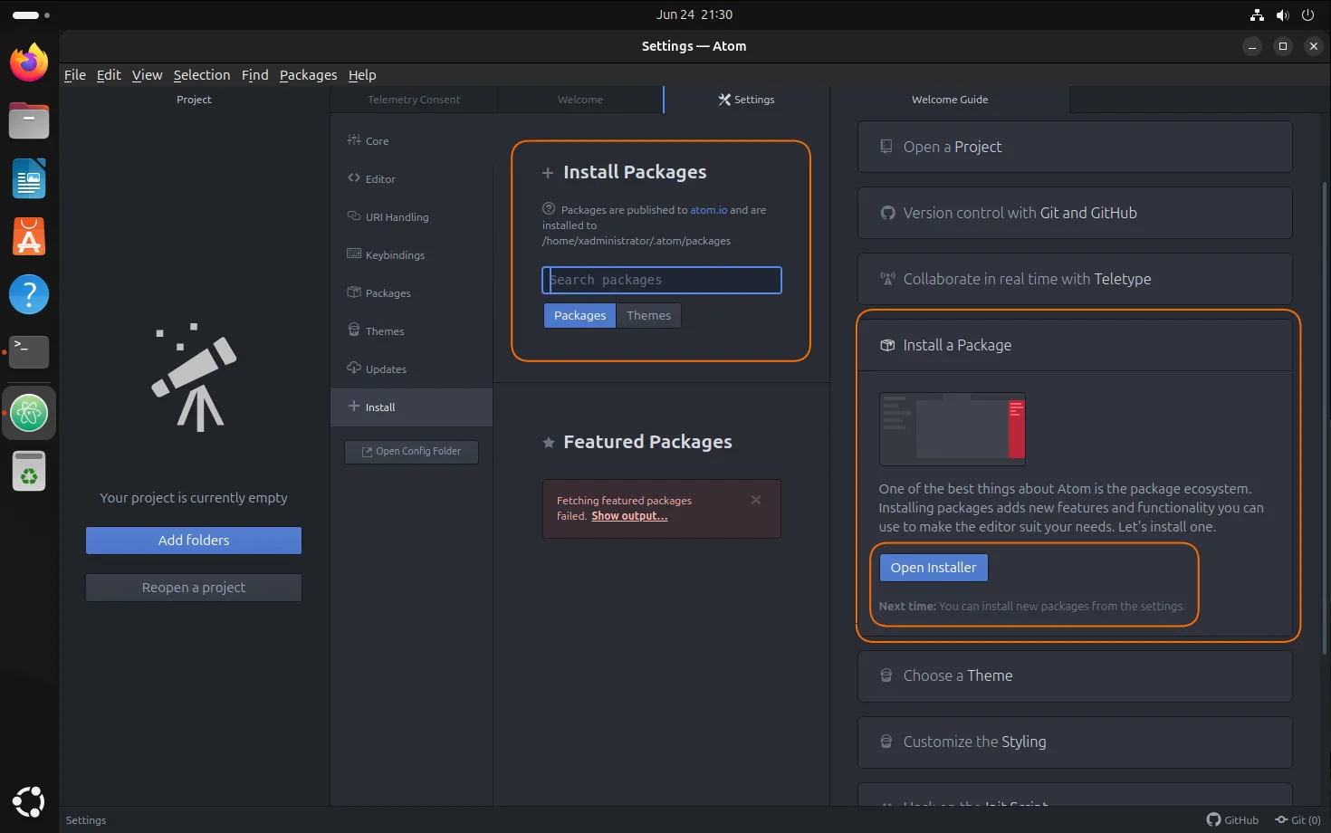Screen dimensions: 1331x833
Task: Select the Welcome Guide tab
Action: 950,100
